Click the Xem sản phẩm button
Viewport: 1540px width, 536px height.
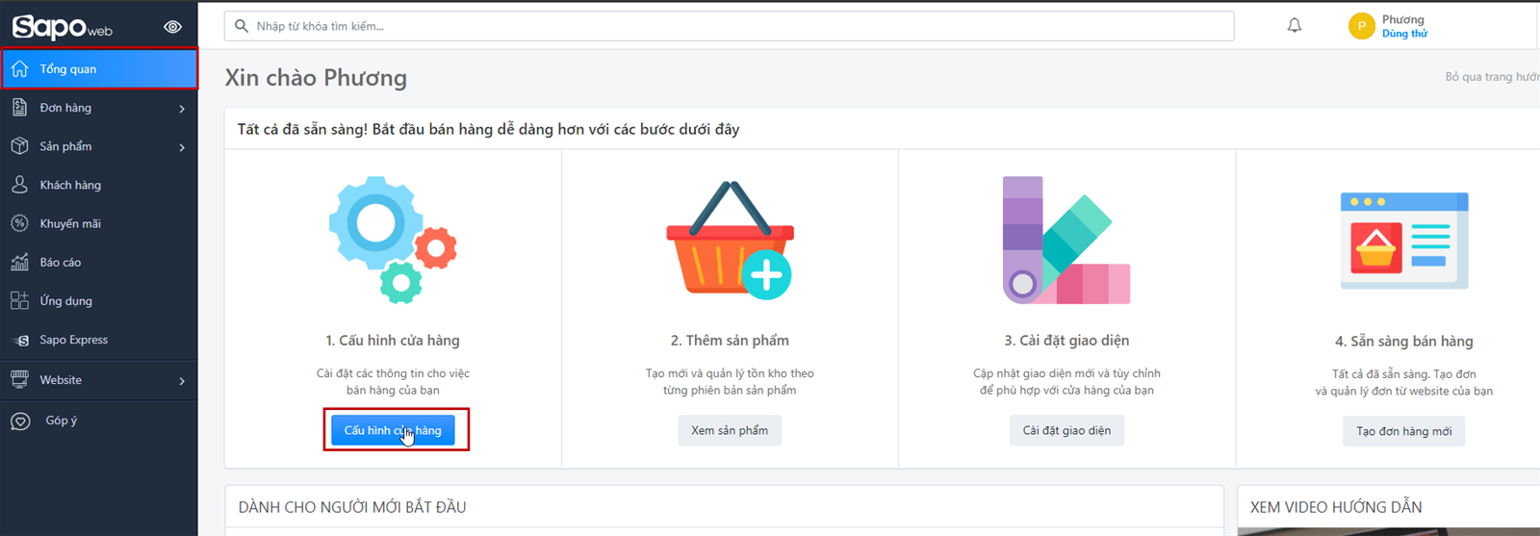click(x=730, y=430)
